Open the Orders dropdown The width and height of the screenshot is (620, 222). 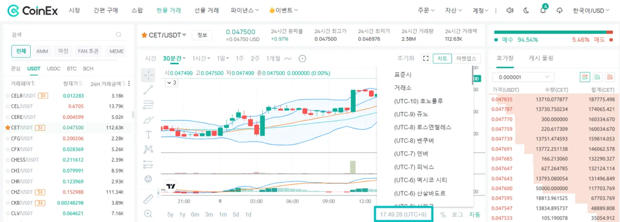(426, 10)
